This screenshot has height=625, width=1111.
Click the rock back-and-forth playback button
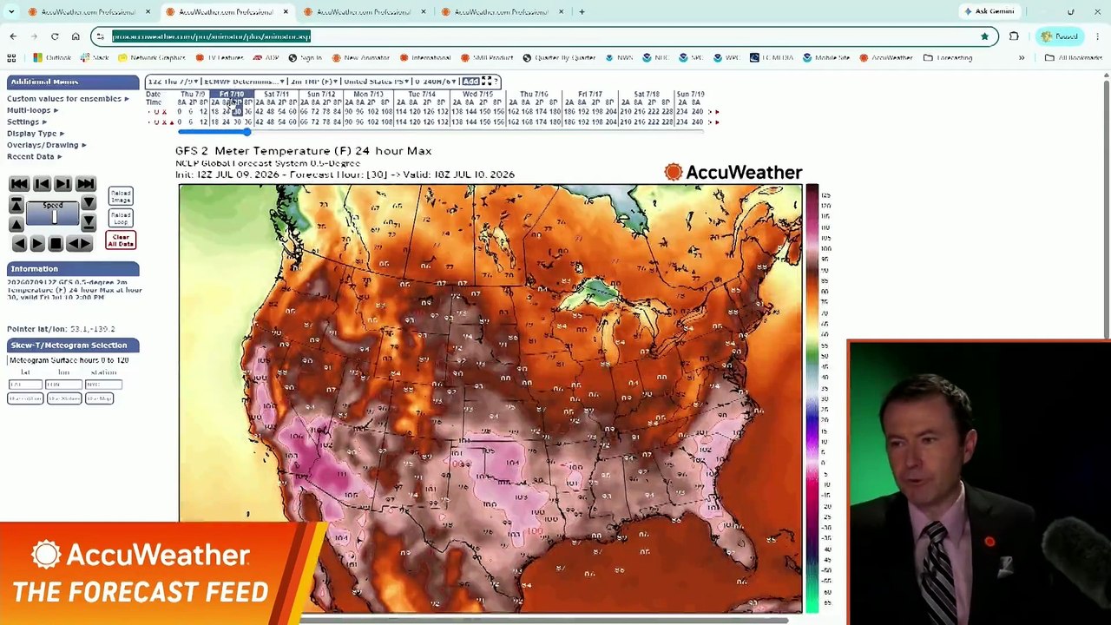coord(79,244)
